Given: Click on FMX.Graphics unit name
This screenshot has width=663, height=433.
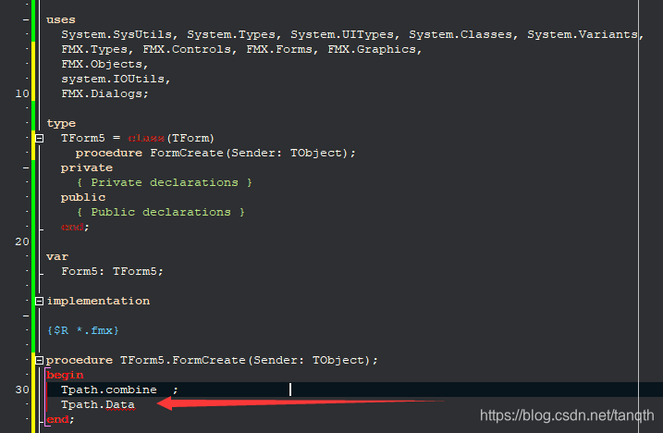Looking at the screenshot, I should click(372, 50).
